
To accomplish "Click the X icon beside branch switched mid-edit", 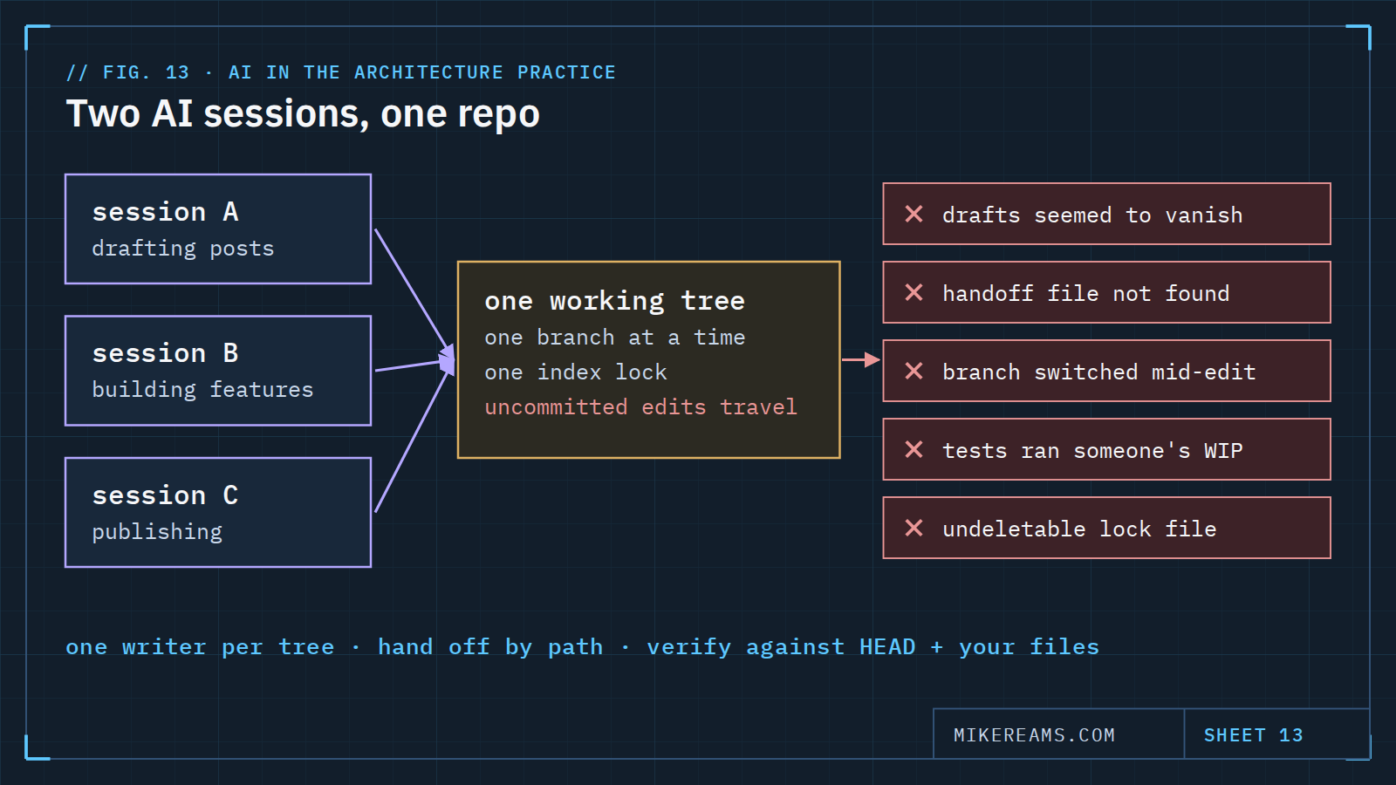I will point(914,371).
